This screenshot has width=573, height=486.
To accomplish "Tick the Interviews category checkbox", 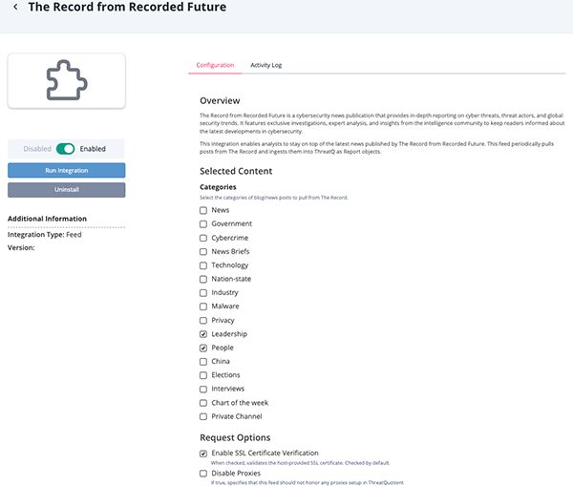I will click(203, 390).
